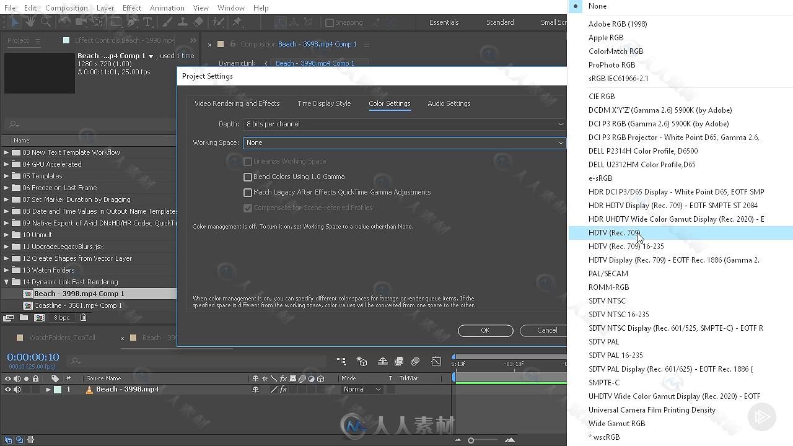This screenshot has width=793, height=446.
Task: Switch to Time Display Style tab
Action: [324, 103]
